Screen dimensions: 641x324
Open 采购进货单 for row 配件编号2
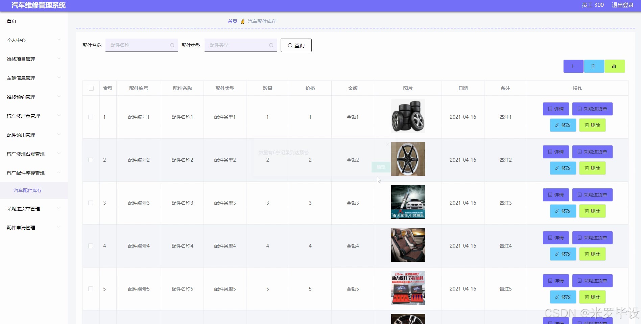(x=592, y=152)
